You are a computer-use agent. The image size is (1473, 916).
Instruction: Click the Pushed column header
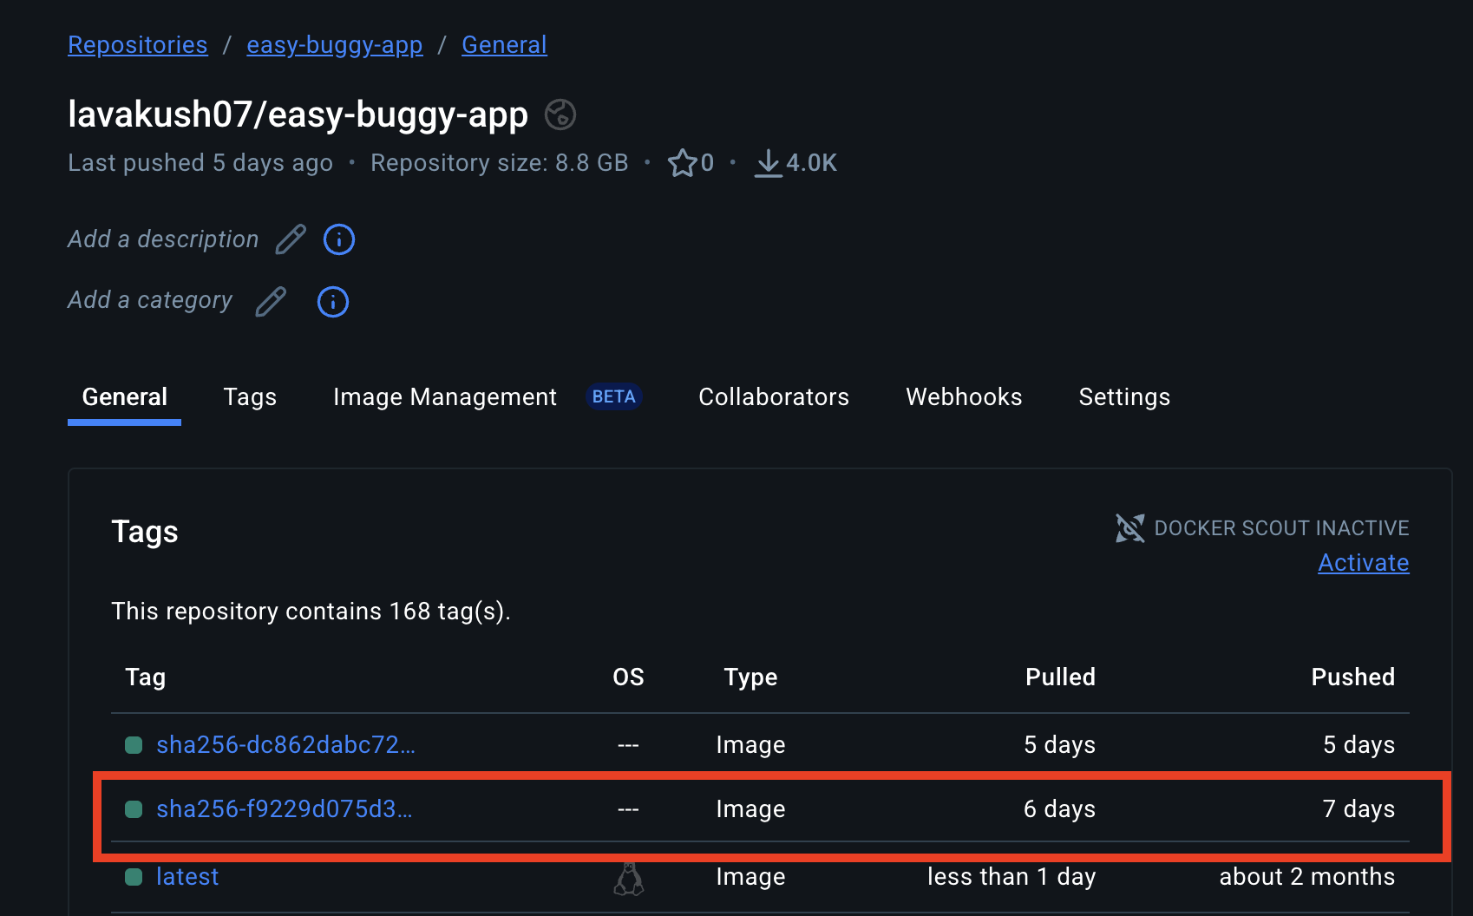point(1353,677)
